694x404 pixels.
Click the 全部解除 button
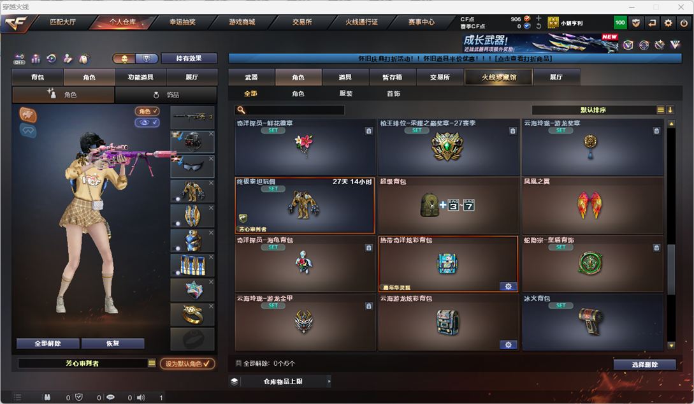coord(48,343)
